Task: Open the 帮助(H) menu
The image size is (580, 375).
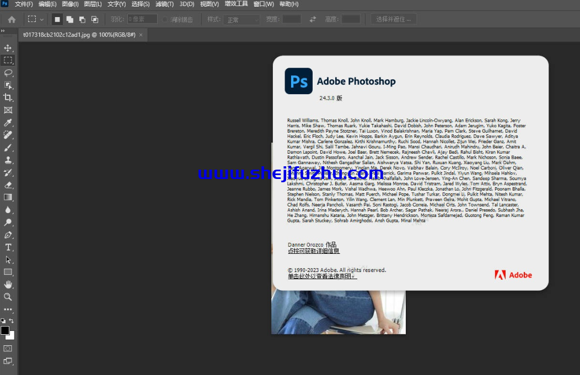Action: [x=289, y=4]
